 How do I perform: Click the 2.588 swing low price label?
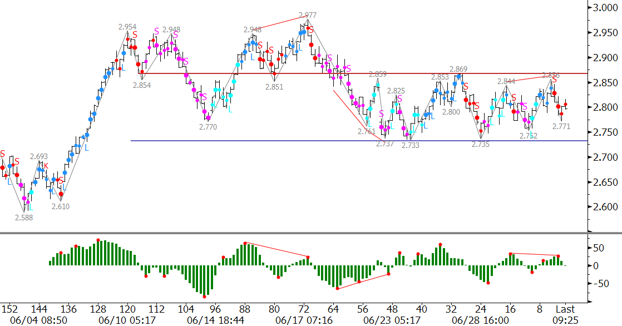tap(24, 218)
